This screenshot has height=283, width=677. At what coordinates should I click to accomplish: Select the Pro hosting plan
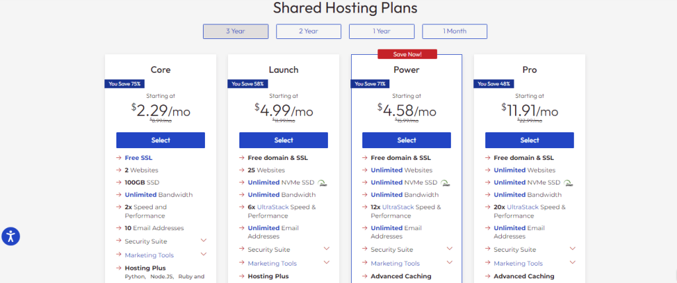pos(530,140)
